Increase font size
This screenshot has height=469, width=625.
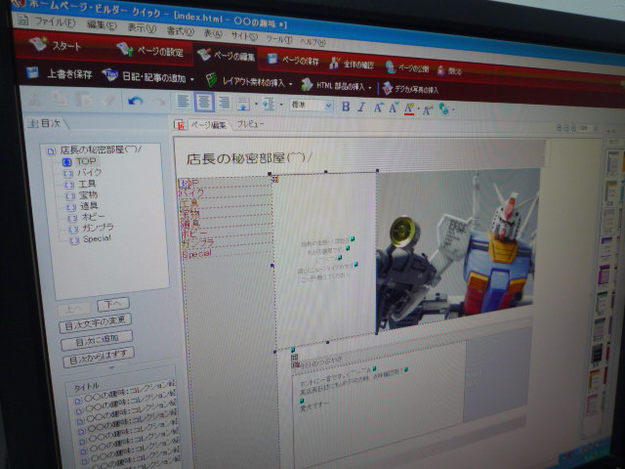378,107
